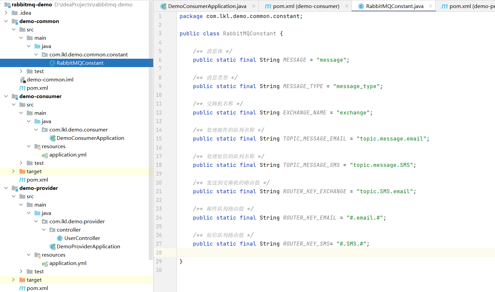Click the java source folder icon under demo-common

[x=37, y=46]
